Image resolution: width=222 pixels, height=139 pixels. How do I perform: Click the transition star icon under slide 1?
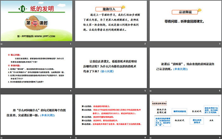pyautogui.click(x=2, y=44)
